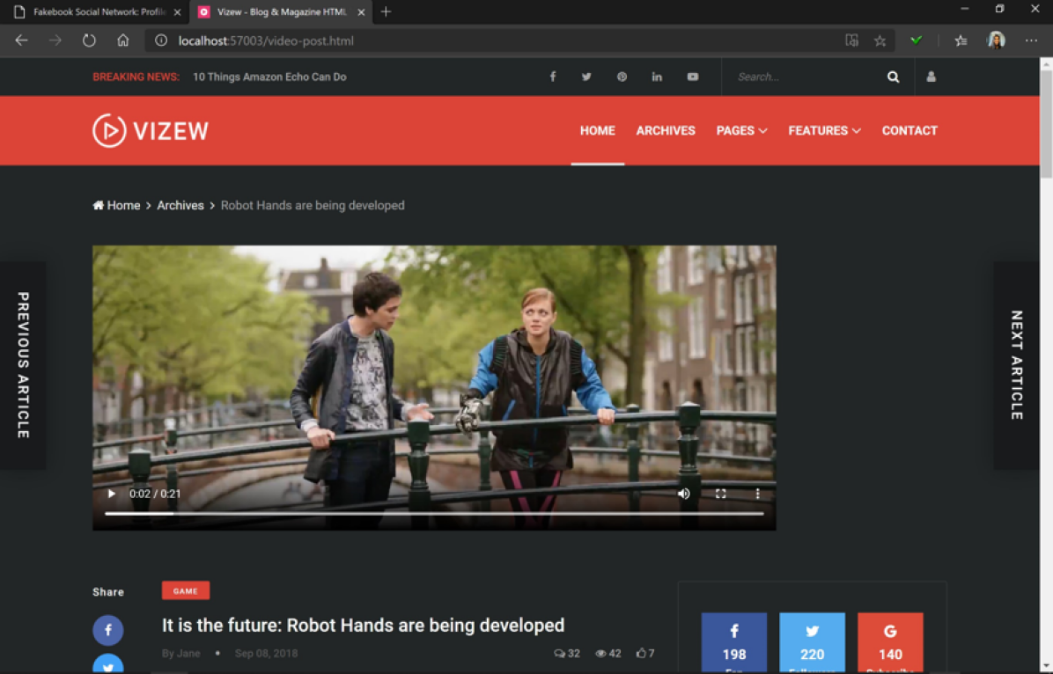Expand the Pages dropdown menu
The width and height of the screenshot is (1053, 674).
coord(741,130)
